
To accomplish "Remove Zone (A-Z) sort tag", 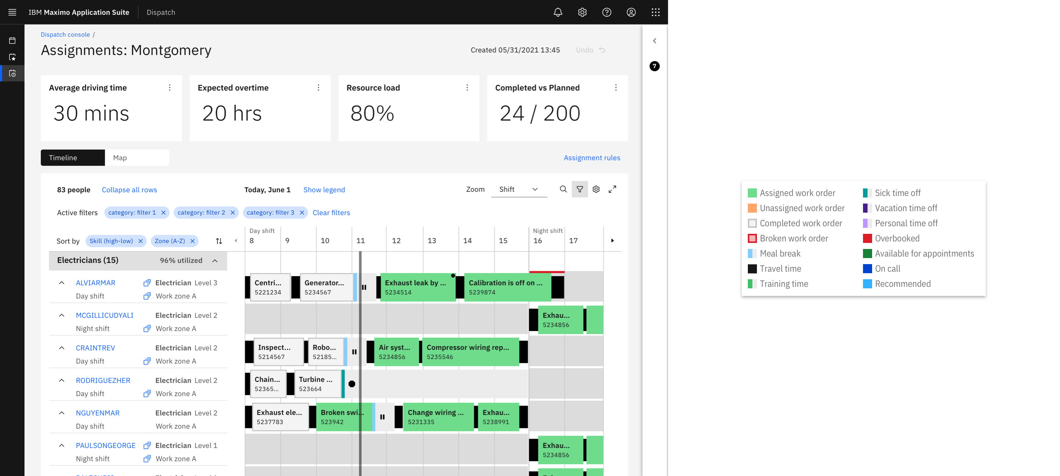I will pos(192,241).
